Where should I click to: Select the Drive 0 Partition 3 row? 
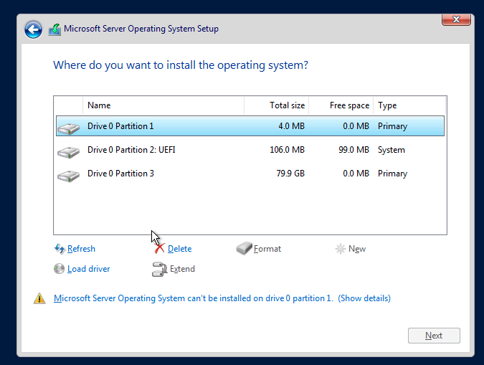[x=250, y=174]
